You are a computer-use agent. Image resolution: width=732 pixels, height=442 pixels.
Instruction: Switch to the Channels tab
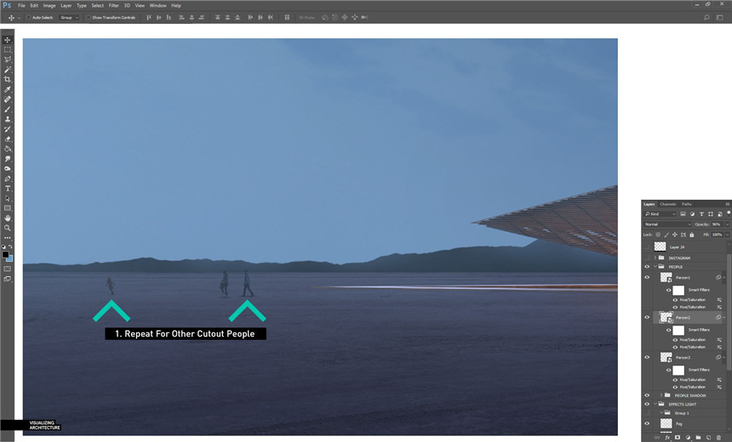coord(668,204)
